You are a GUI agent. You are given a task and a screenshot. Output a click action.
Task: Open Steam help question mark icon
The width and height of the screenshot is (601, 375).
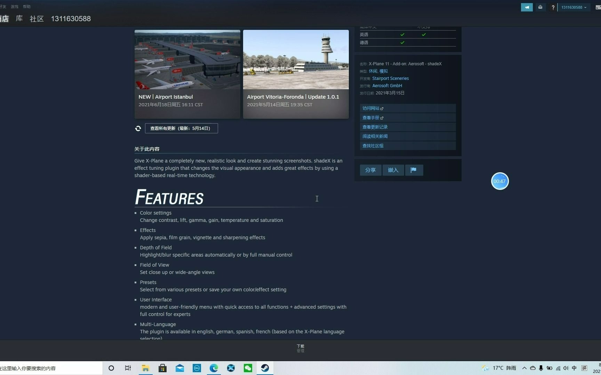coord(553,7)
